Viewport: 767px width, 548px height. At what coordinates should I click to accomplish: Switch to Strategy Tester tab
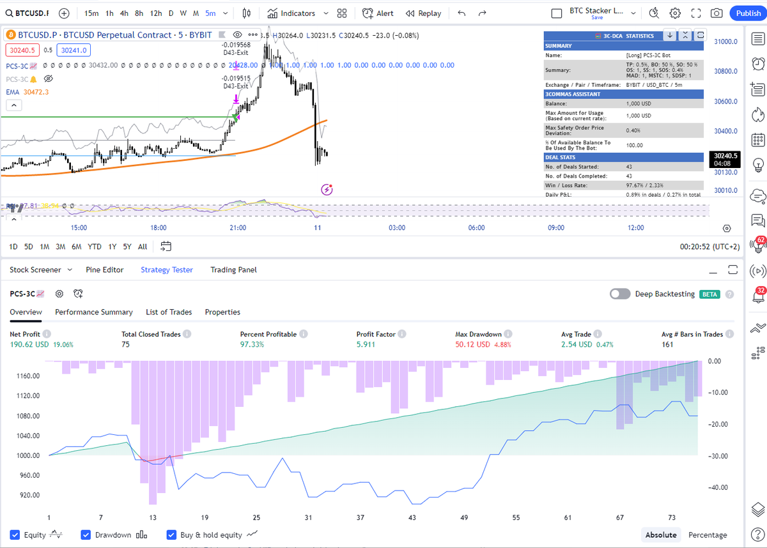tap(167, 270)
